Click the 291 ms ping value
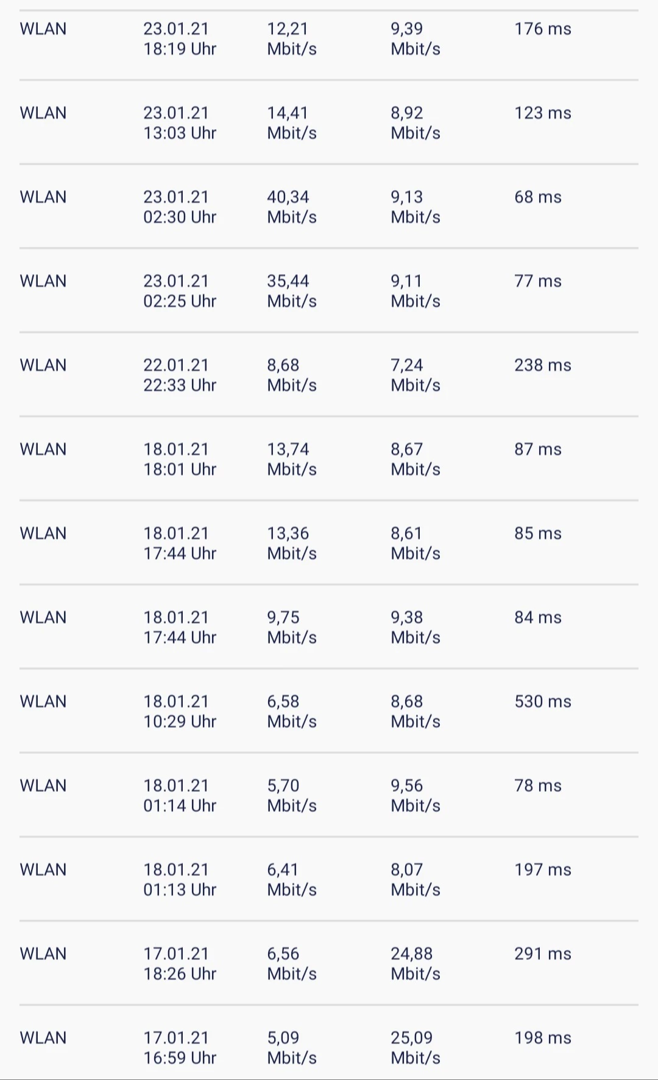 542,954
